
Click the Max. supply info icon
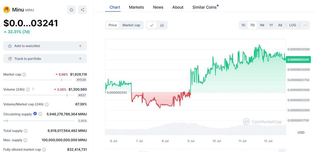coord(26,140)
